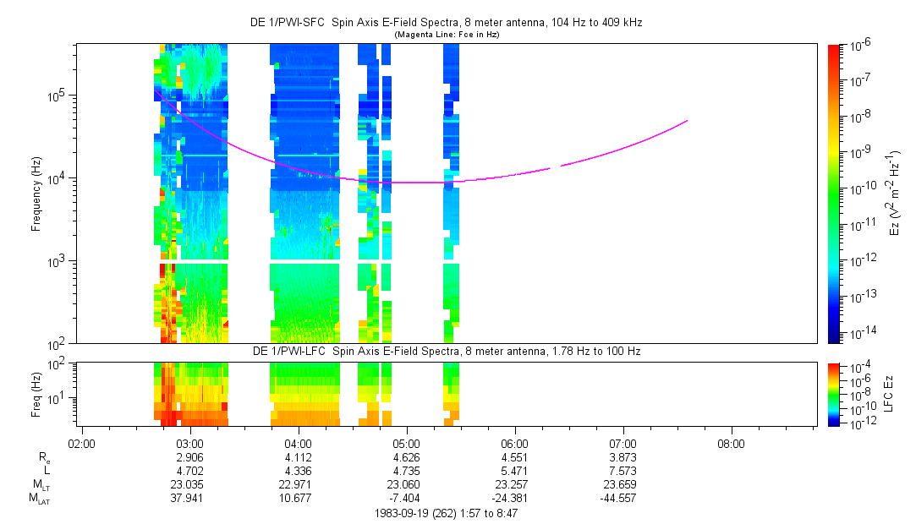Select the 07:00 time tick label

623,444
